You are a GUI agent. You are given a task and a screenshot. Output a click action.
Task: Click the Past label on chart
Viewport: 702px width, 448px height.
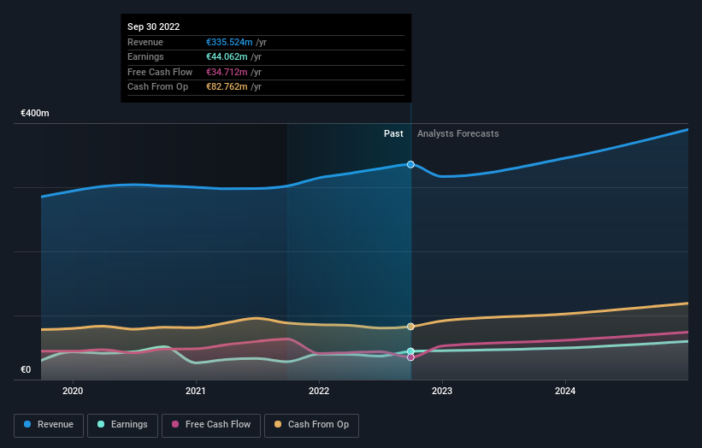(x=393, y=133)
